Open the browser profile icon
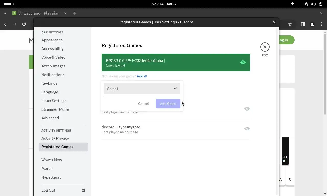The image size is (327, 196). click(x=312, y=24)
